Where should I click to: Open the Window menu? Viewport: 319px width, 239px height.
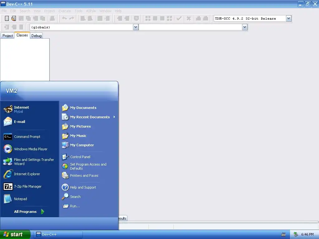point(105,11)
